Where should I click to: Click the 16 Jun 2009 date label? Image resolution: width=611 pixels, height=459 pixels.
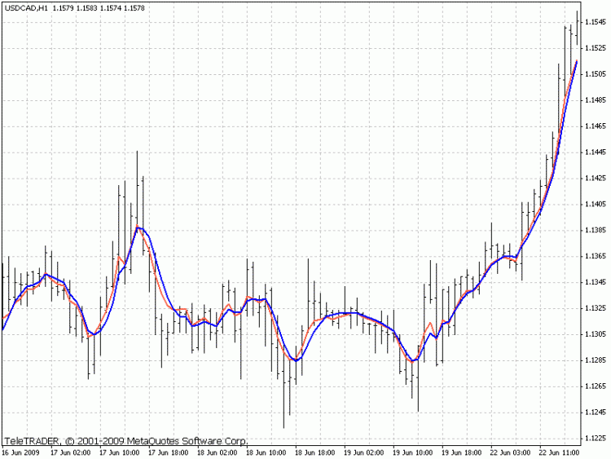pos(20,452)
